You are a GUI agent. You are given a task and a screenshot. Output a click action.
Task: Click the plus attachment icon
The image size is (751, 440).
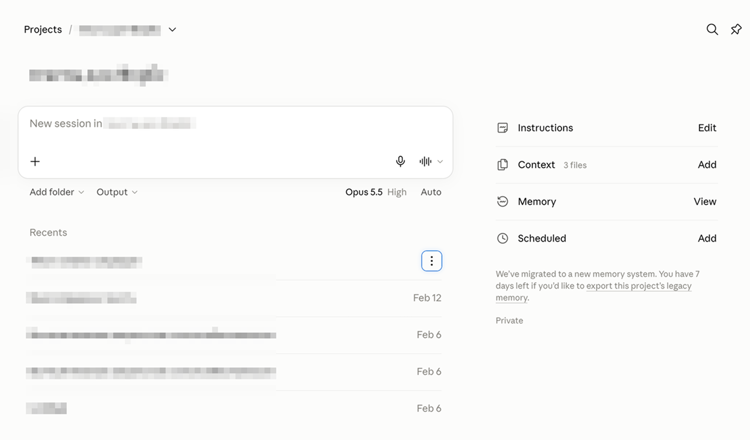click(35, 162)
